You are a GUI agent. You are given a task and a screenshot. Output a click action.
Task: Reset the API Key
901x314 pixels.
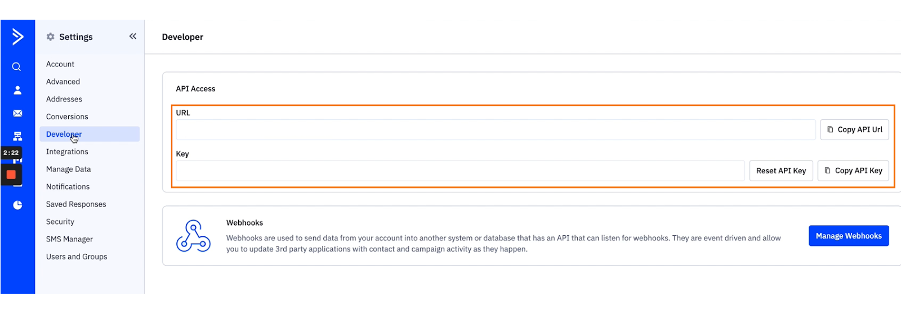click(x=780, y=171)
